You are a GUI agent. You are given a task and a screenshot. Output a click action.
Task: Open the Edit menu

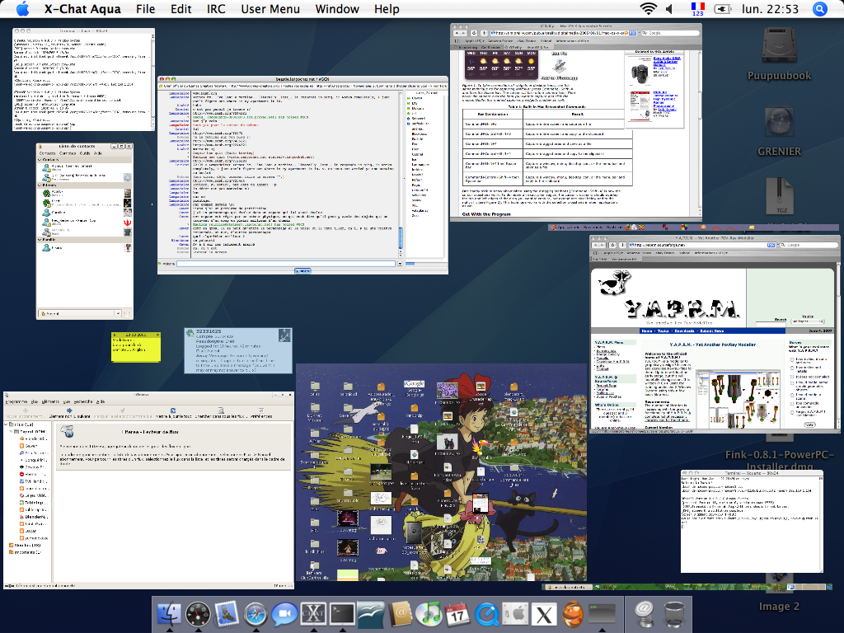[x=181, y=8]
